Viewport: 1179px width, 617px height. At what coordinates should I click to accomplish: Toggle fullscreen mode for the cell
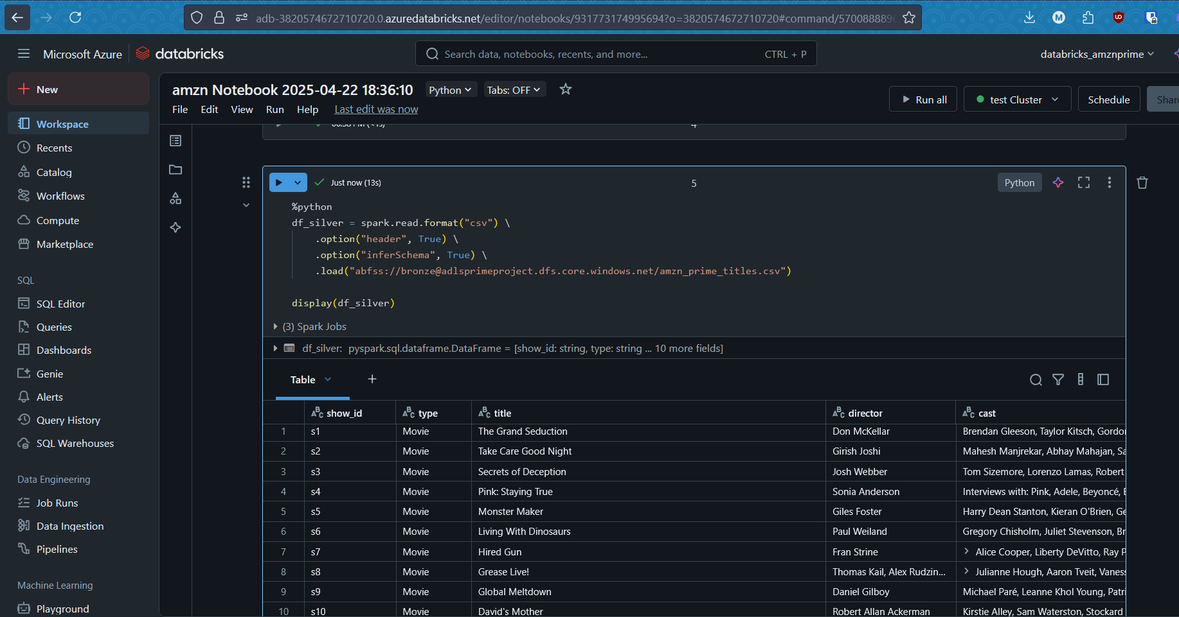(1083, 182)
